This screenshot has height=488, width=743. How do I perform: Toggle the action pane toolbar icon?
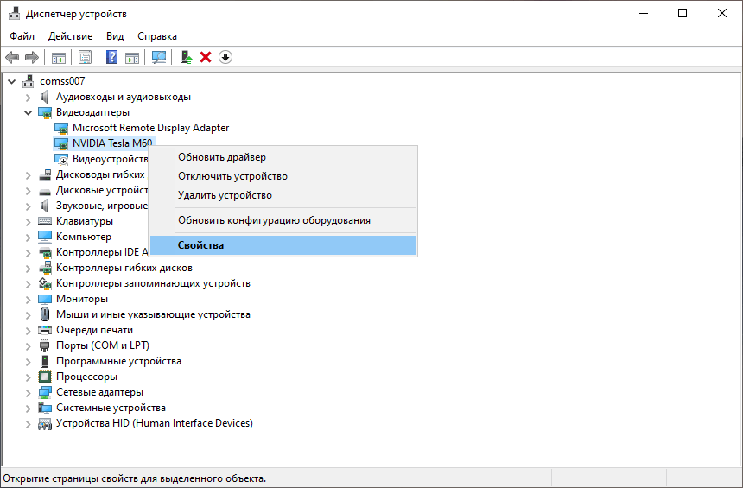coord(132,57)
